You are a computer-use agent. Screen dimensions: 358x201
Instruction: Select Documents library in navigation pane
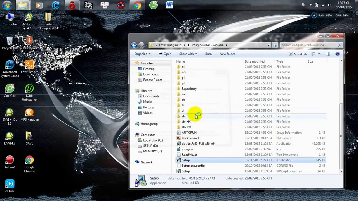(x=151, y=96)
